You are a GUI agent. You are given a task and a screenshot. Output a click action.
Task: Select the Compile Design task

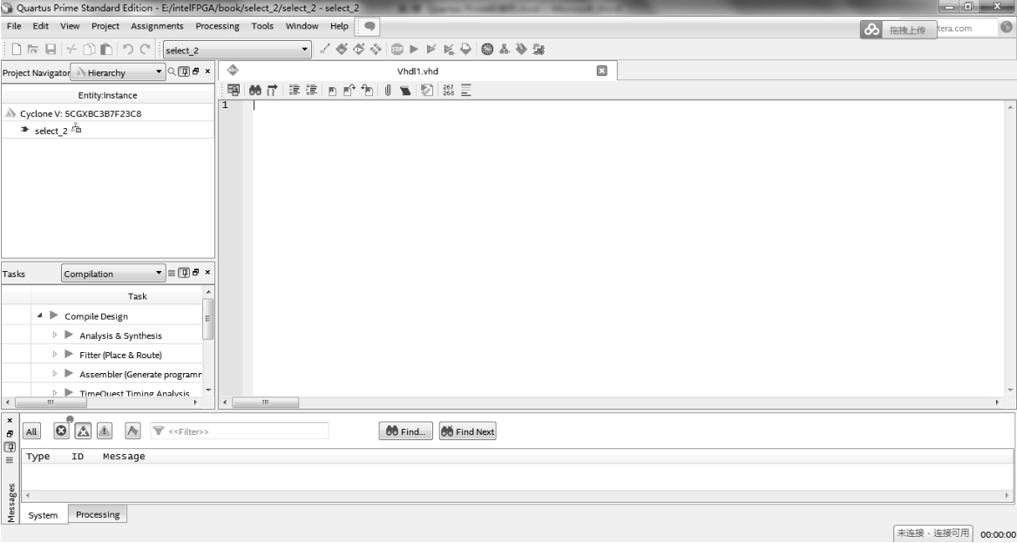tap(96, 316)
